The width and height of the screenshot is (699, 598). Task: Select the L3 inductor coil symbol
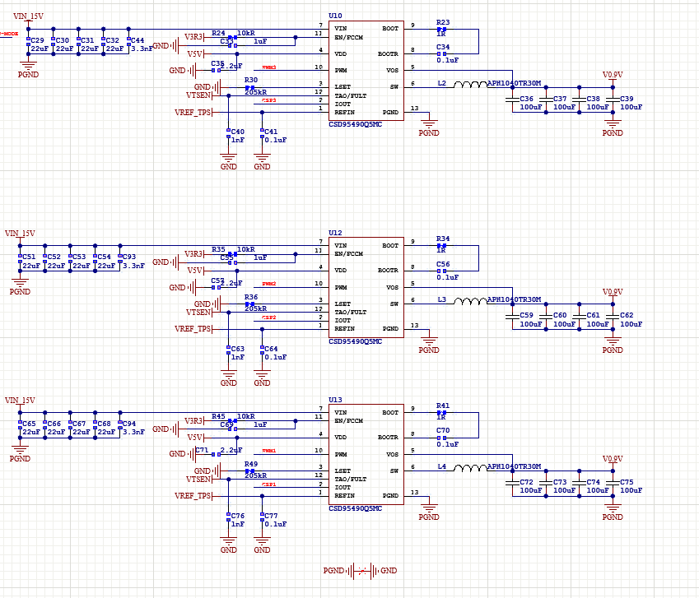pos(470,301)
